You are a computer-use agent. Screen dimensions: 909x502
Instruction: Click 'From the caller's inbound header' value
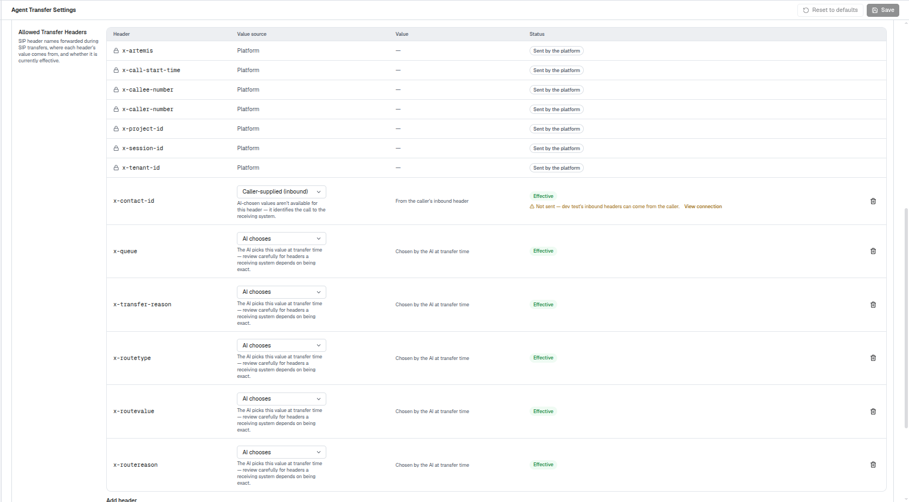432,201
